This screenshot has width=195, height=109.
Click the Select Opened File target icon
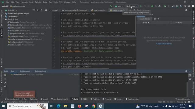tap(34, 10)
